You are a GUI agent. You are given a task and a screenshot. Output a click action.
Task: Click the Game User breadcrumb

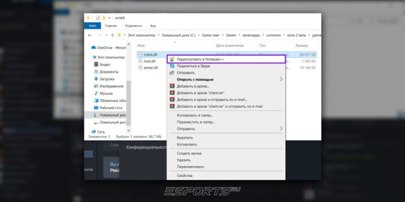211,35
